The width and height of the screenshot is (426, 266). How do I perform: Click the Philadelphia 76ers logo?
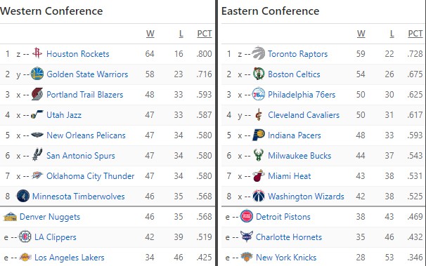click(x=259, y=94)
